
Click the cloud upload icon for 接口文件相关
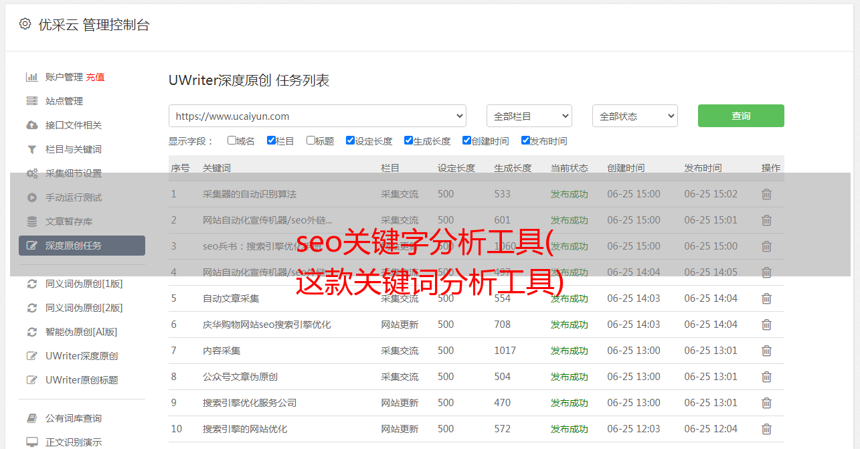[31, 125]
